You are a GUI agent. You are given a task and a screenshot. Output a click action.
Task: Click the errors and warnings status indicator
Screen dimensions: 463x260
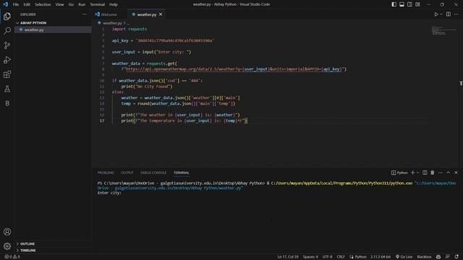(x=12, y=257)
